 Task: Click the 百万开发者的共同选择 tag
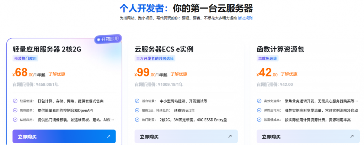pyautogui.click(x=155, y=59)
